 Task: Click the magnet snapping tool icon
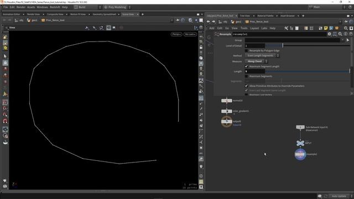tap(5, 121)
